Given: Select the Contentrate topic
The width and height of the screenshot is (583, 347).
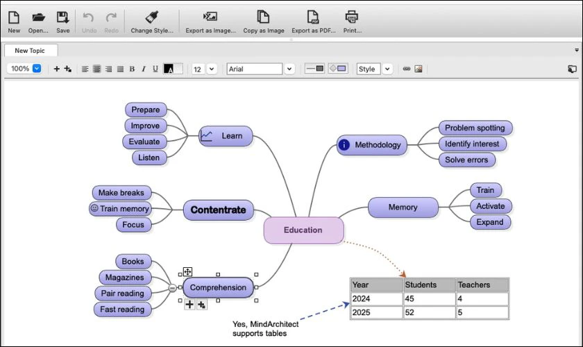Looking at the screenshot, I should (218, 210).
